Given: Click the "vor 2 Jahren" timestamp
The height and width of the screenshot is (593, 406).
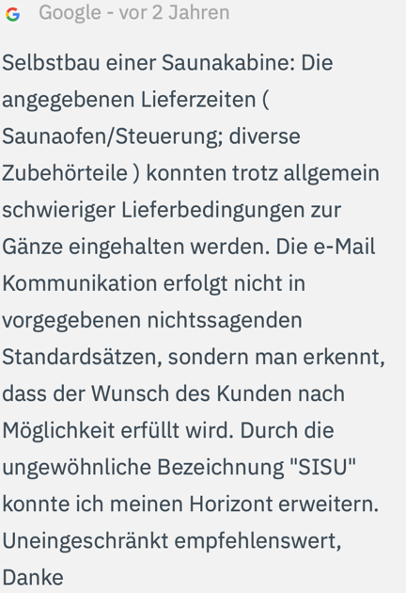Looking at the screenshot, I should click(174, 12).
